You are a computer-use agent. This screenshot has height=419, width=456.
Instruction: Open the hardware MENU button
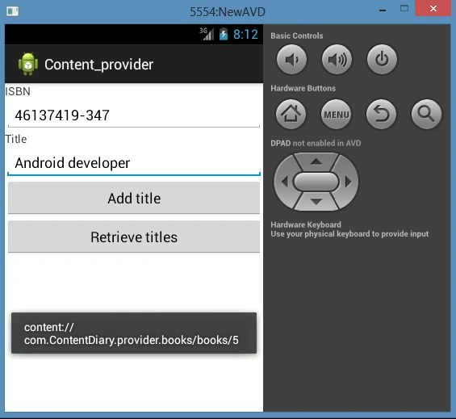[x=337, y=114]
